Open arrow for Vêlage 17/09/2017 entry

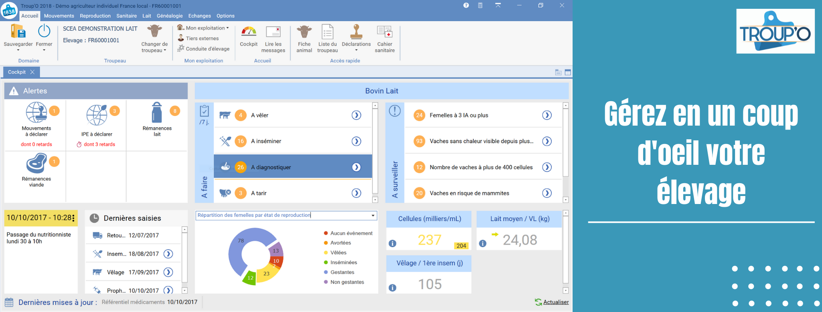(x=168, y=272)
